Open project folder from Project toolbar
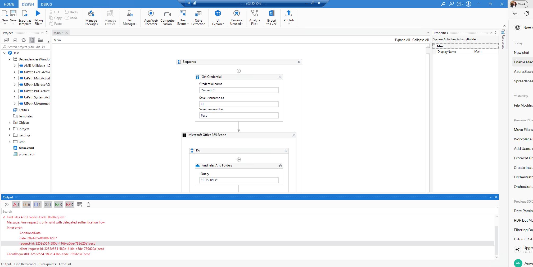The width and height of the screenshot is (533, 267). [x=40, y=40]
